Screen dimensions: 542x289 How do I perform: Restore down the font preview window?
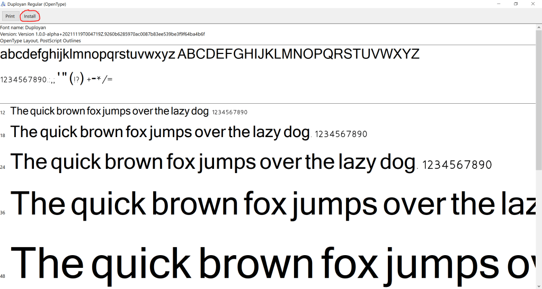[x=515, y=4]
